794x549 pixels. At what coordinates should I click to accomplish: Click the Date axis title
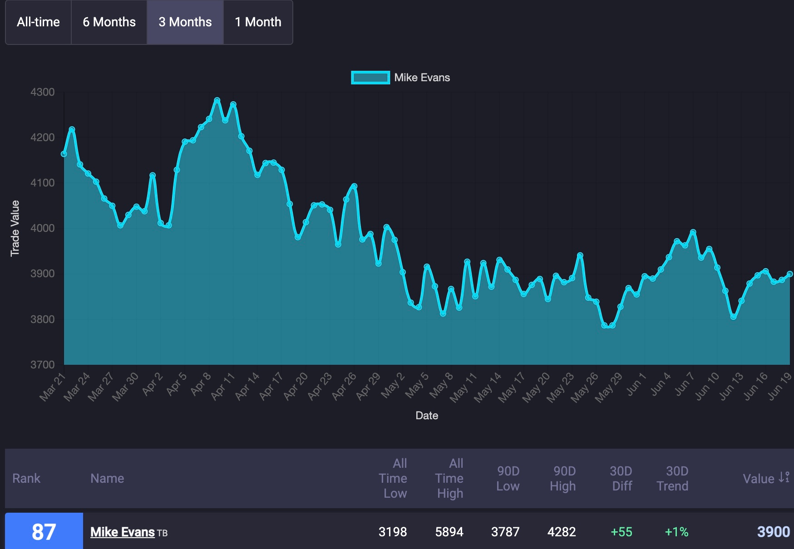(427, 416)
